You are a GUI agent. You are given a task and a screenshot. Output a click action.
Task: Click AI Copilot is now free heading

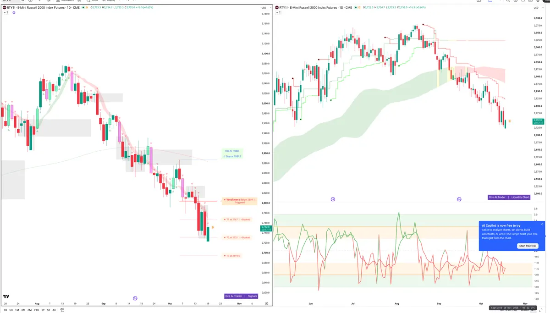pos(501,225)
